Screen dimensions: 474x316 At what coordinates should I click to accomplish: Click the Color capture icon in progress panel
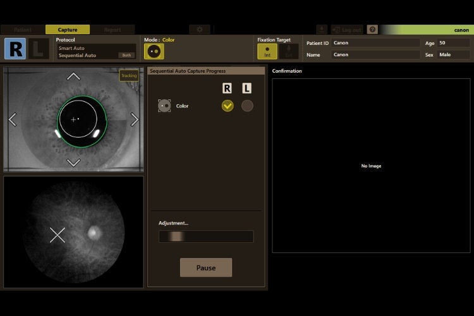(x=164, y=106)
